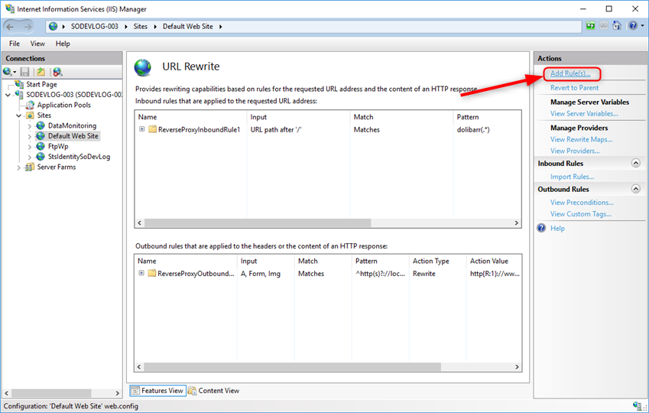Click the Forward navigation arrow
Viewport: 649px width, 413px height.
(x=28, y=27)
